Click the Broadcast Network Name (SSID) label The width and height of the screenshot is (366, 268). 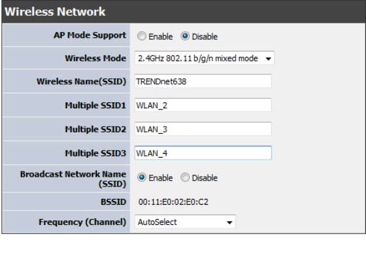(73, 179)
